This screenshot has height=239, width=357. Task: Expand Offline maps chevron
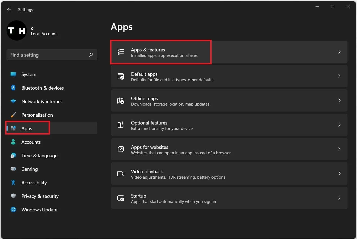(339, 100)
